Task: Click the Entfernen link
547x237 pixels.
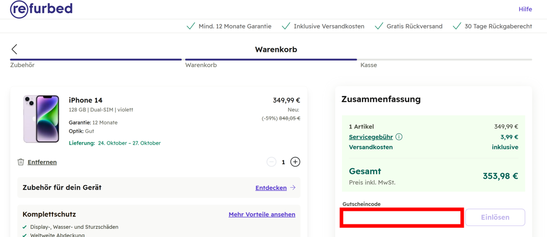Action: [x=42, y=162]
